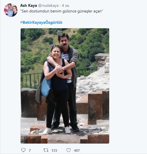Click the @nudakaya handle
This screenshot has width=147, height=154.
[x=48, y=6]
